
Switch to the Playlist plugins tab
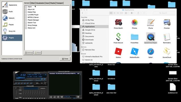53,3
